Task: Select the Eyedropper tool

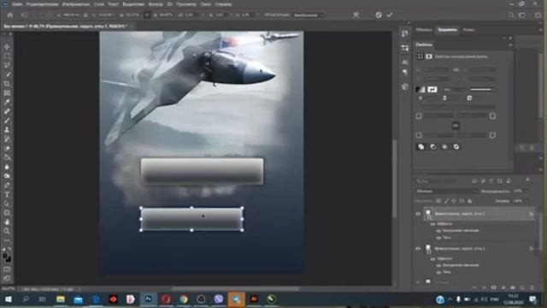Action: tap(7, 103)
